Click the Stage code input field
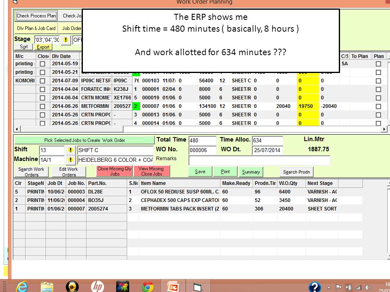The image size is (390, 292). pyautogui.click(x=47, y=40)
